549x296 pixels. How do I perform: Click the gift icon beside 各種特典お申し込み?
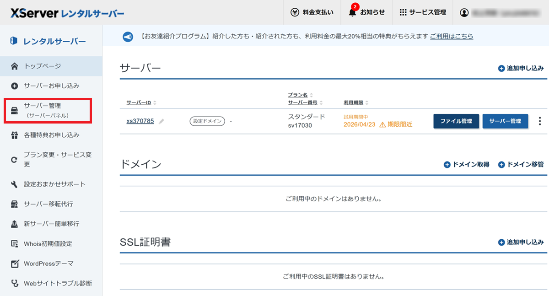[x=15, y=135]
